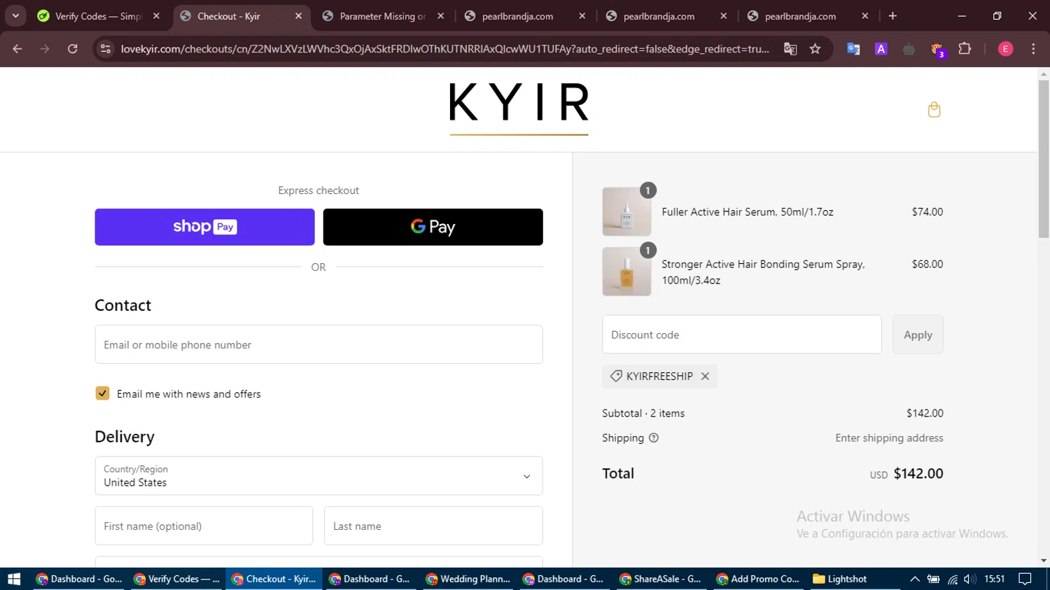
Task: Toggle Email me with news and offers
Action: [102, 393]
